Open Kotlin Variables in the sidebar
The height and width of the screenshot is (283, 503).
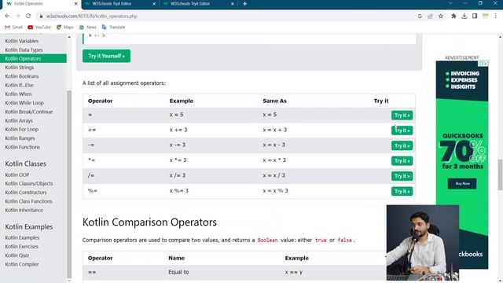tap(22, 41)
